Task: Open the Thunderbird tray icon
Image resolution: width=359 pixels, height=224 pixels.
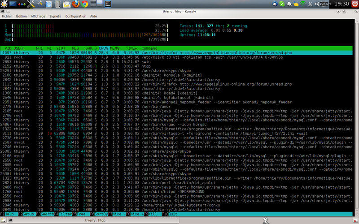Action: (x=275, y=4)
